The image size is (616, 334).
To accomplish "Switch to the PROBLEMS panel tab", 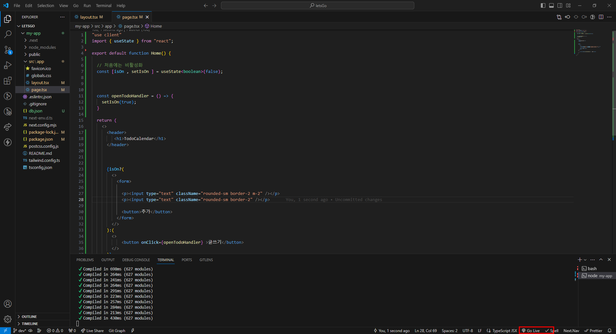I will coord(85,260).
